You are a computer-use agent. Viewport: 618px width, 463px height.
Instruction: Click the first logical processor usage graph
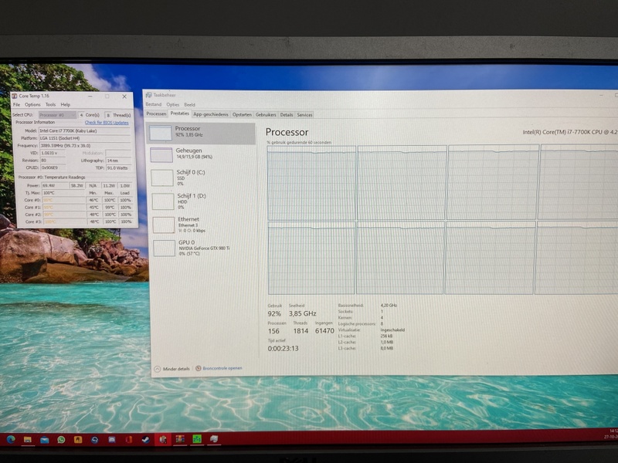click(x=311, y=183)
